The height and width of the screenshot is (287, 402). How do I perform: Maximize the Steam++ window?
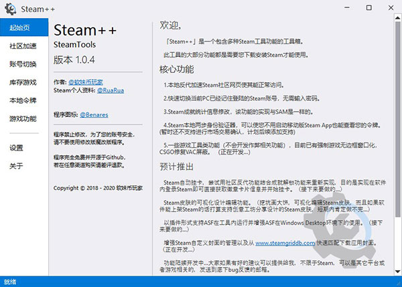368,7
